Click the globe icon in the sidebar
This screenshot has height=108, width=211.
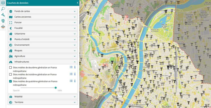point(3,21)
